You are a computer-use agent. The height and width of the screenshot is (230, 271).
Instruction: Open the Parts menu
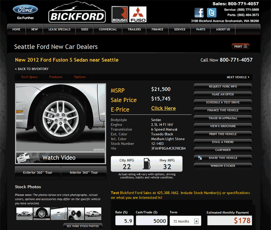coord(201,29)
